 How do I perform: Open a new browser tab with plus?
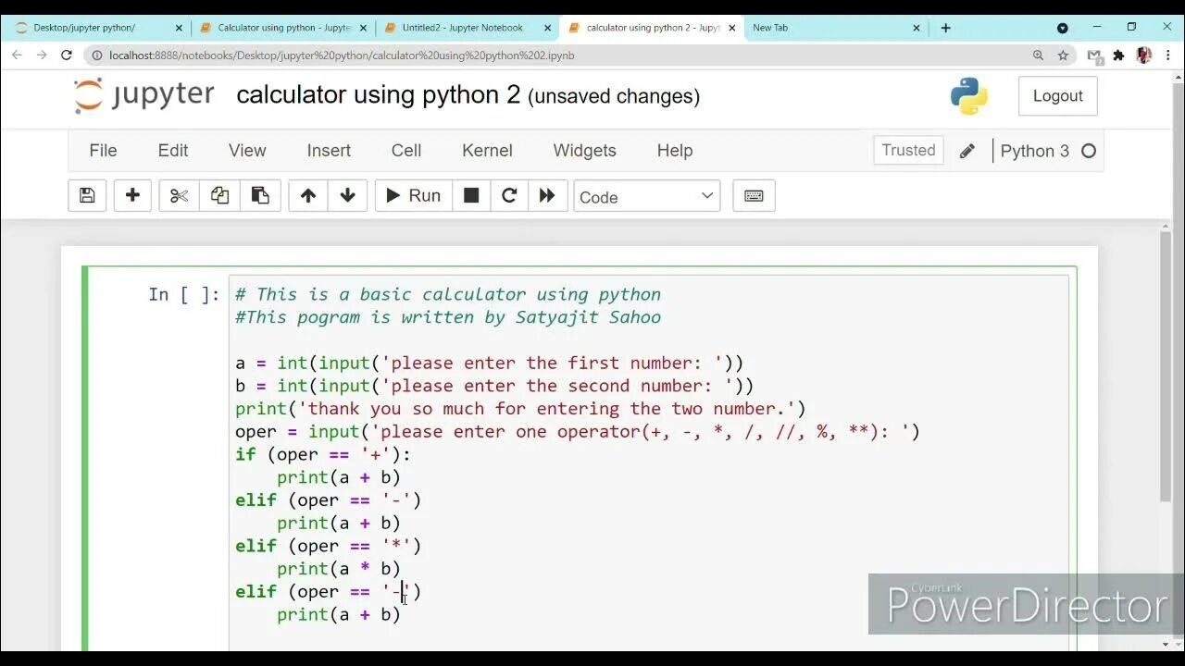[x=945, y=28]
